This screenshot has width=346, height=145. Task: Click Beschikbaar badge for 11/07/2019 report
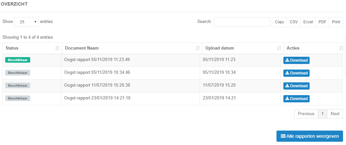click(18, 85)
